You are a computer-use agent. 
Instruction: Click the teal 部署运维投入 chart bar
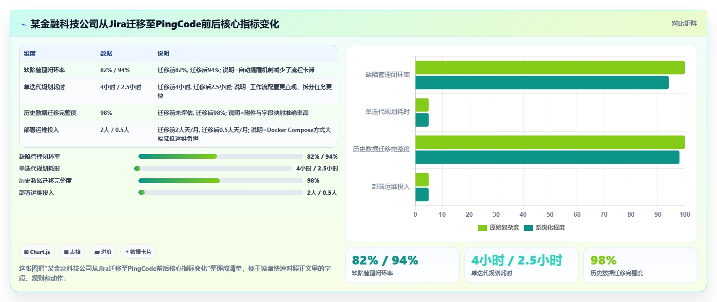point(422,194)
